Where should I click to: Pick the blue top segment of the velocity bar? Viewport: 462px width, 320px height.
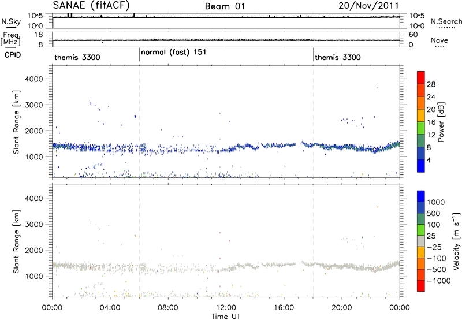coord(421,196)
